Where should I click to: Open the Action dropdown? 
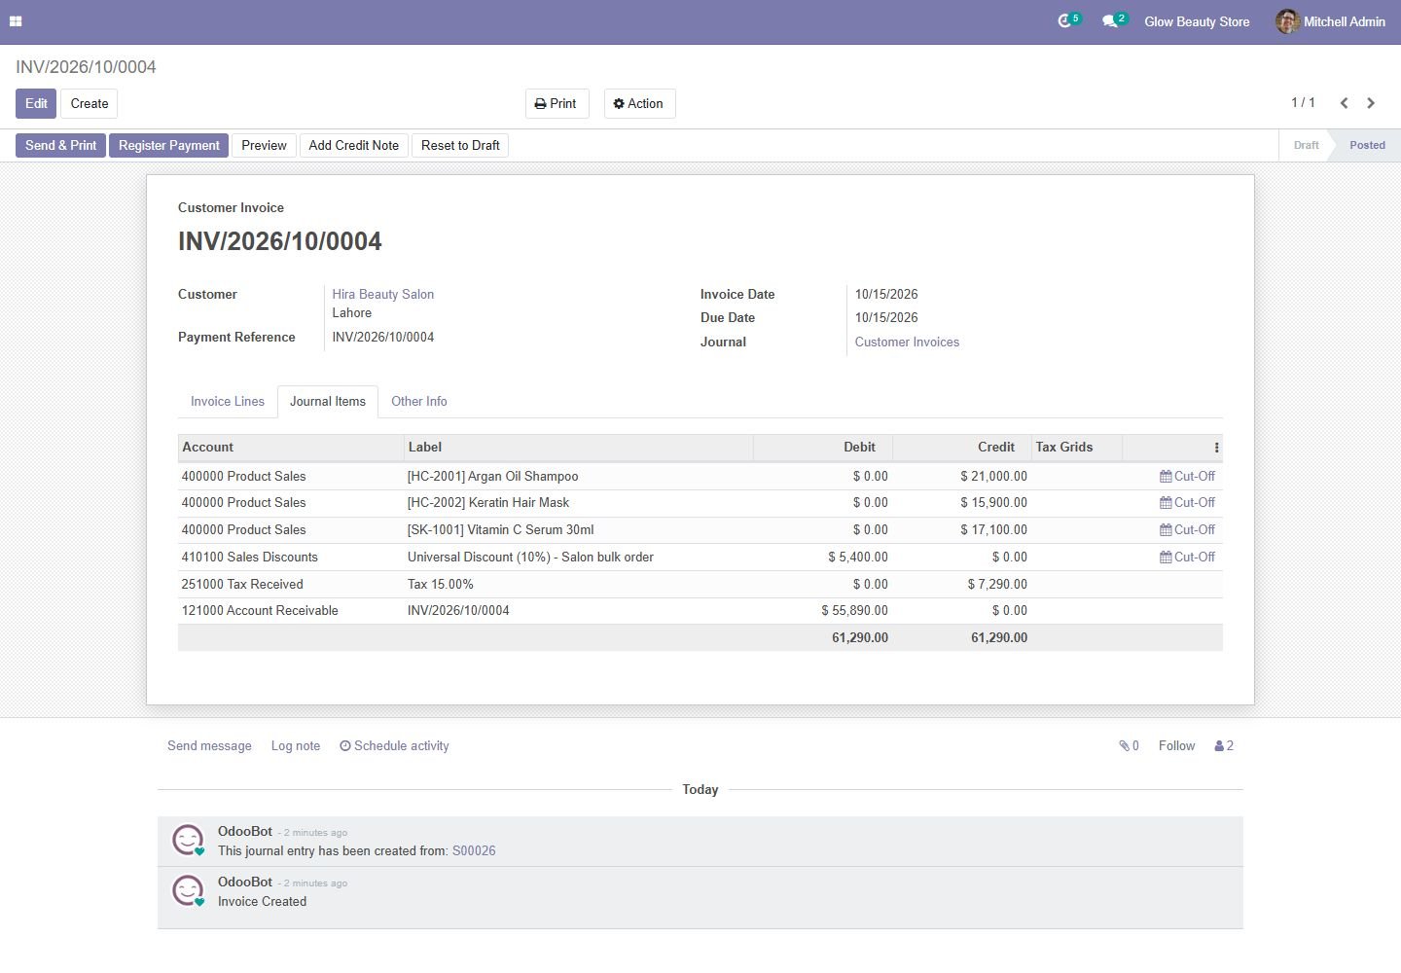pyautogui.click(x=639, y=104)
